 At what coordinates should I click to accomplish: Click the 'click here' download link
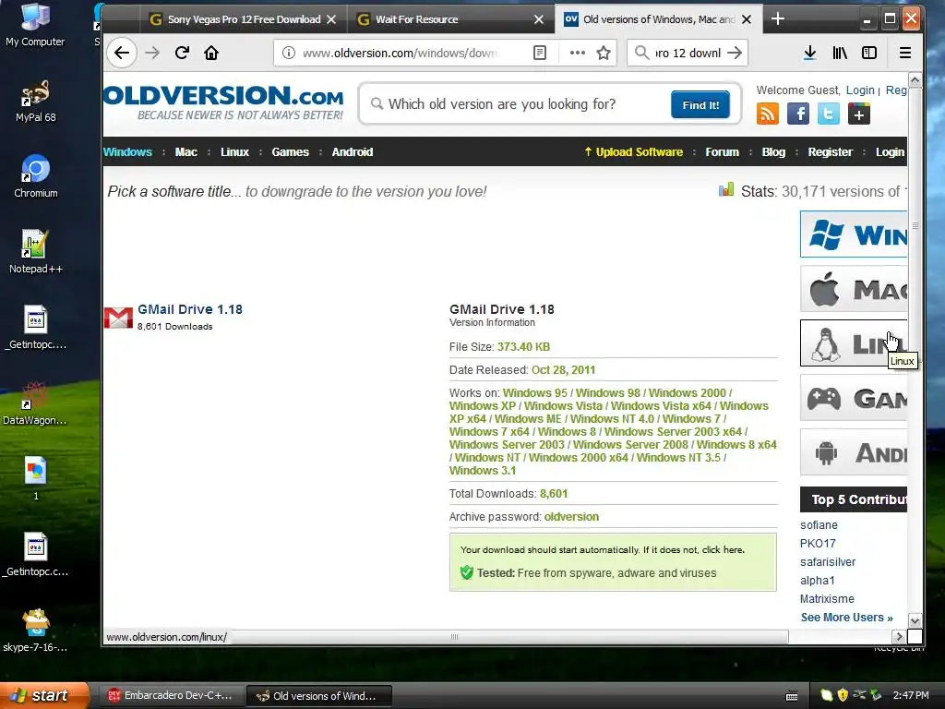click(x=723, y=550)
